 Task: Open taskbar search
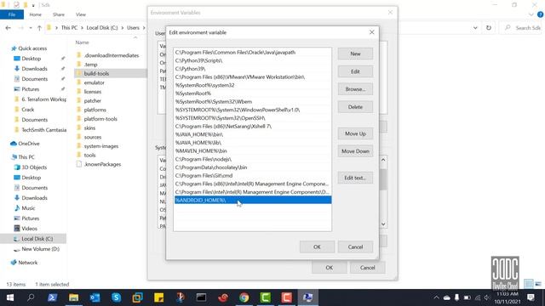coord(31,297)
